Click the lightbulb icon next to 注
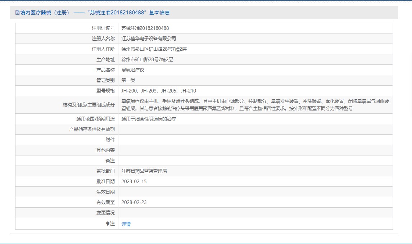412x244 pixels. [108, 223]
